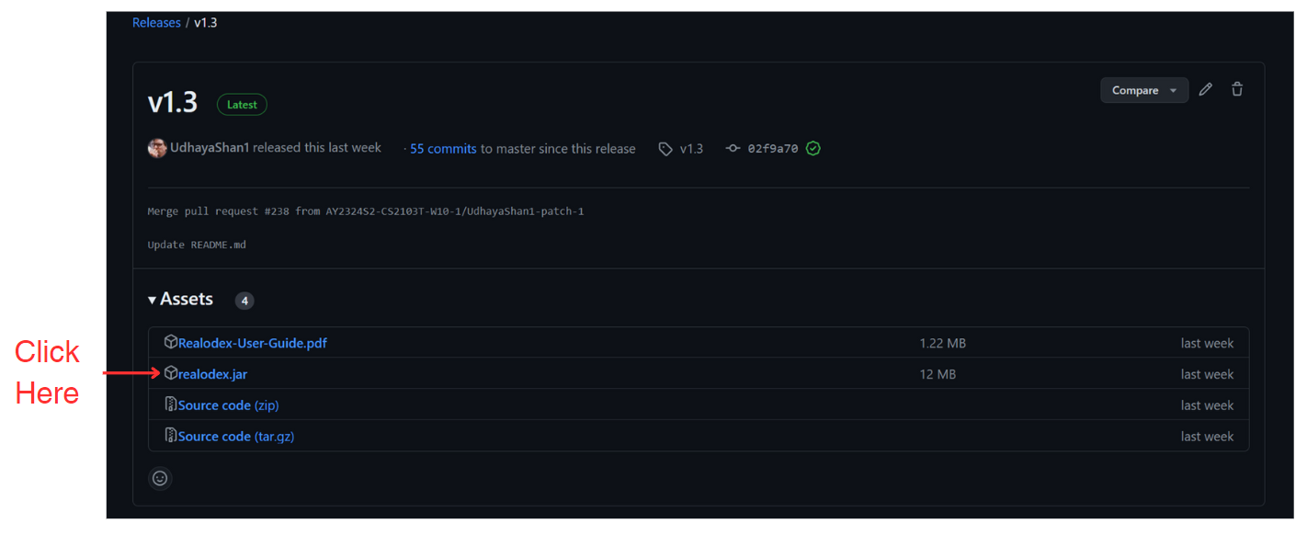
Task: Click the pencil edit release icon
Action: pos(1205,89)
